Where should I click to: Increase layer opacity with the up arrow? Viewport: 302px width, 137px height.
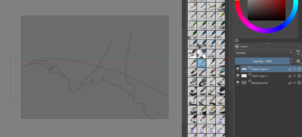tap(292, 60)
